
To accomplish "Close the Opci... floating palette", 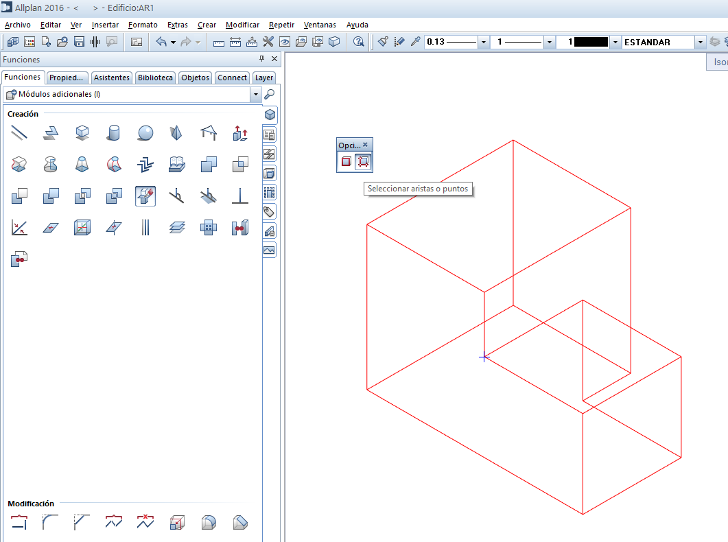I will point(365,145).
